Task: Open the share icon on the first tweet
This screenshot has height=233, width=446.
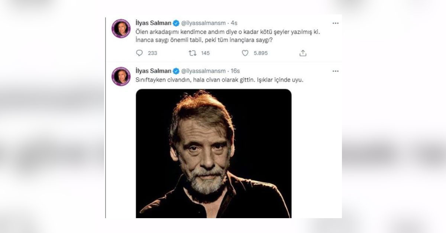Action: 303,53
